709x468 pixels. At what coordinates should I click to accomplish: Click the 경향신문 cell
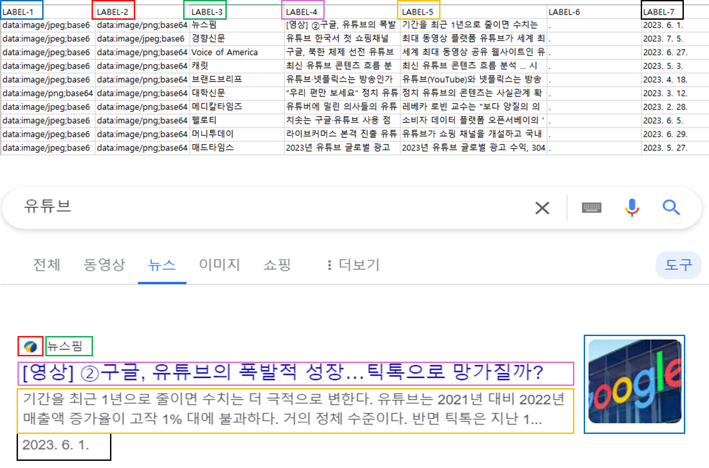coord(237,39)
